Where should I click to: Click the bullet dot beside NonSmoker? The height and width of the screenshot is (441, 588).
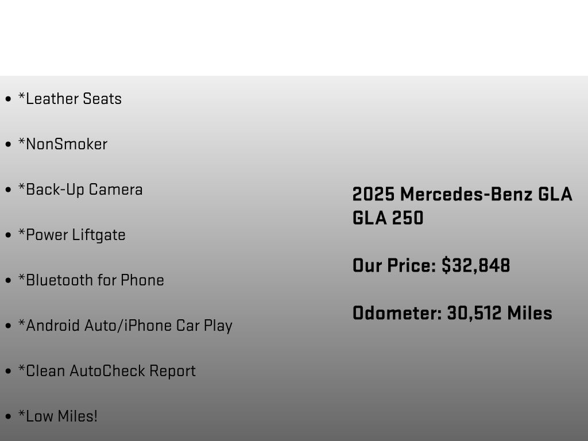click(8, 144)
